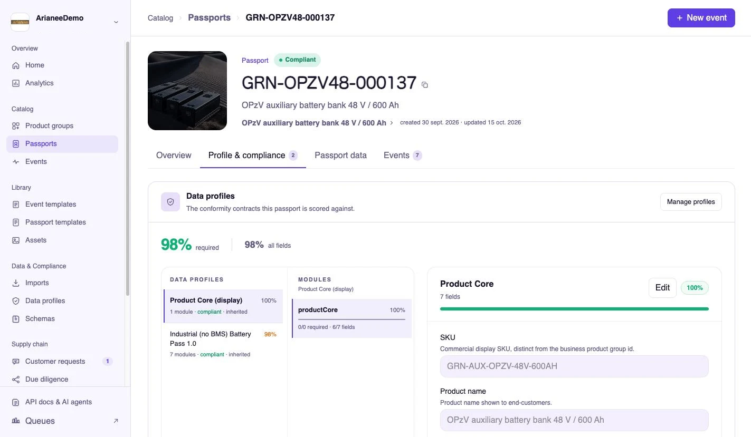Click the sidebar vertical scrollbar
Image resolution: width=751 pixels, height=437 pixels.
[127, 169]
